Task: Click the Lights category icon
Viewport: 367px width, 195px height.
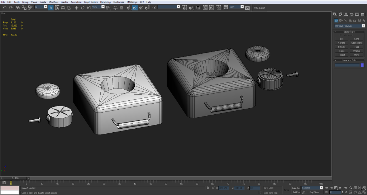Action: point(346,20)
